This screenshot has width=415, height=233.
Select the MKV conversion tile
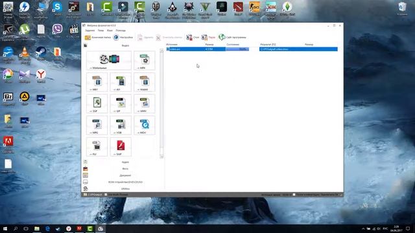(x=97, y=82)
